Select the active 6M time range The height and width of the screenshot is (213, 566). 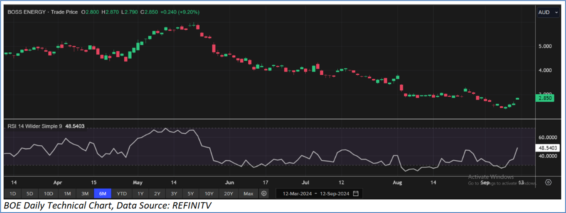click(103, 193)
